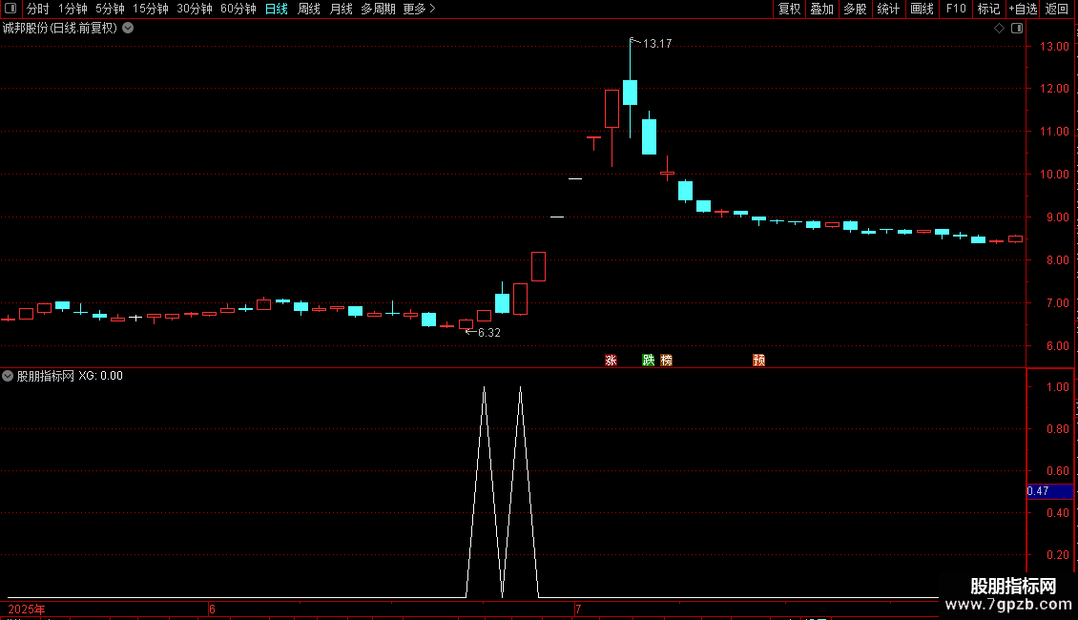Click the month 7 axis marker
The image size is (1078, 620).
578,609
